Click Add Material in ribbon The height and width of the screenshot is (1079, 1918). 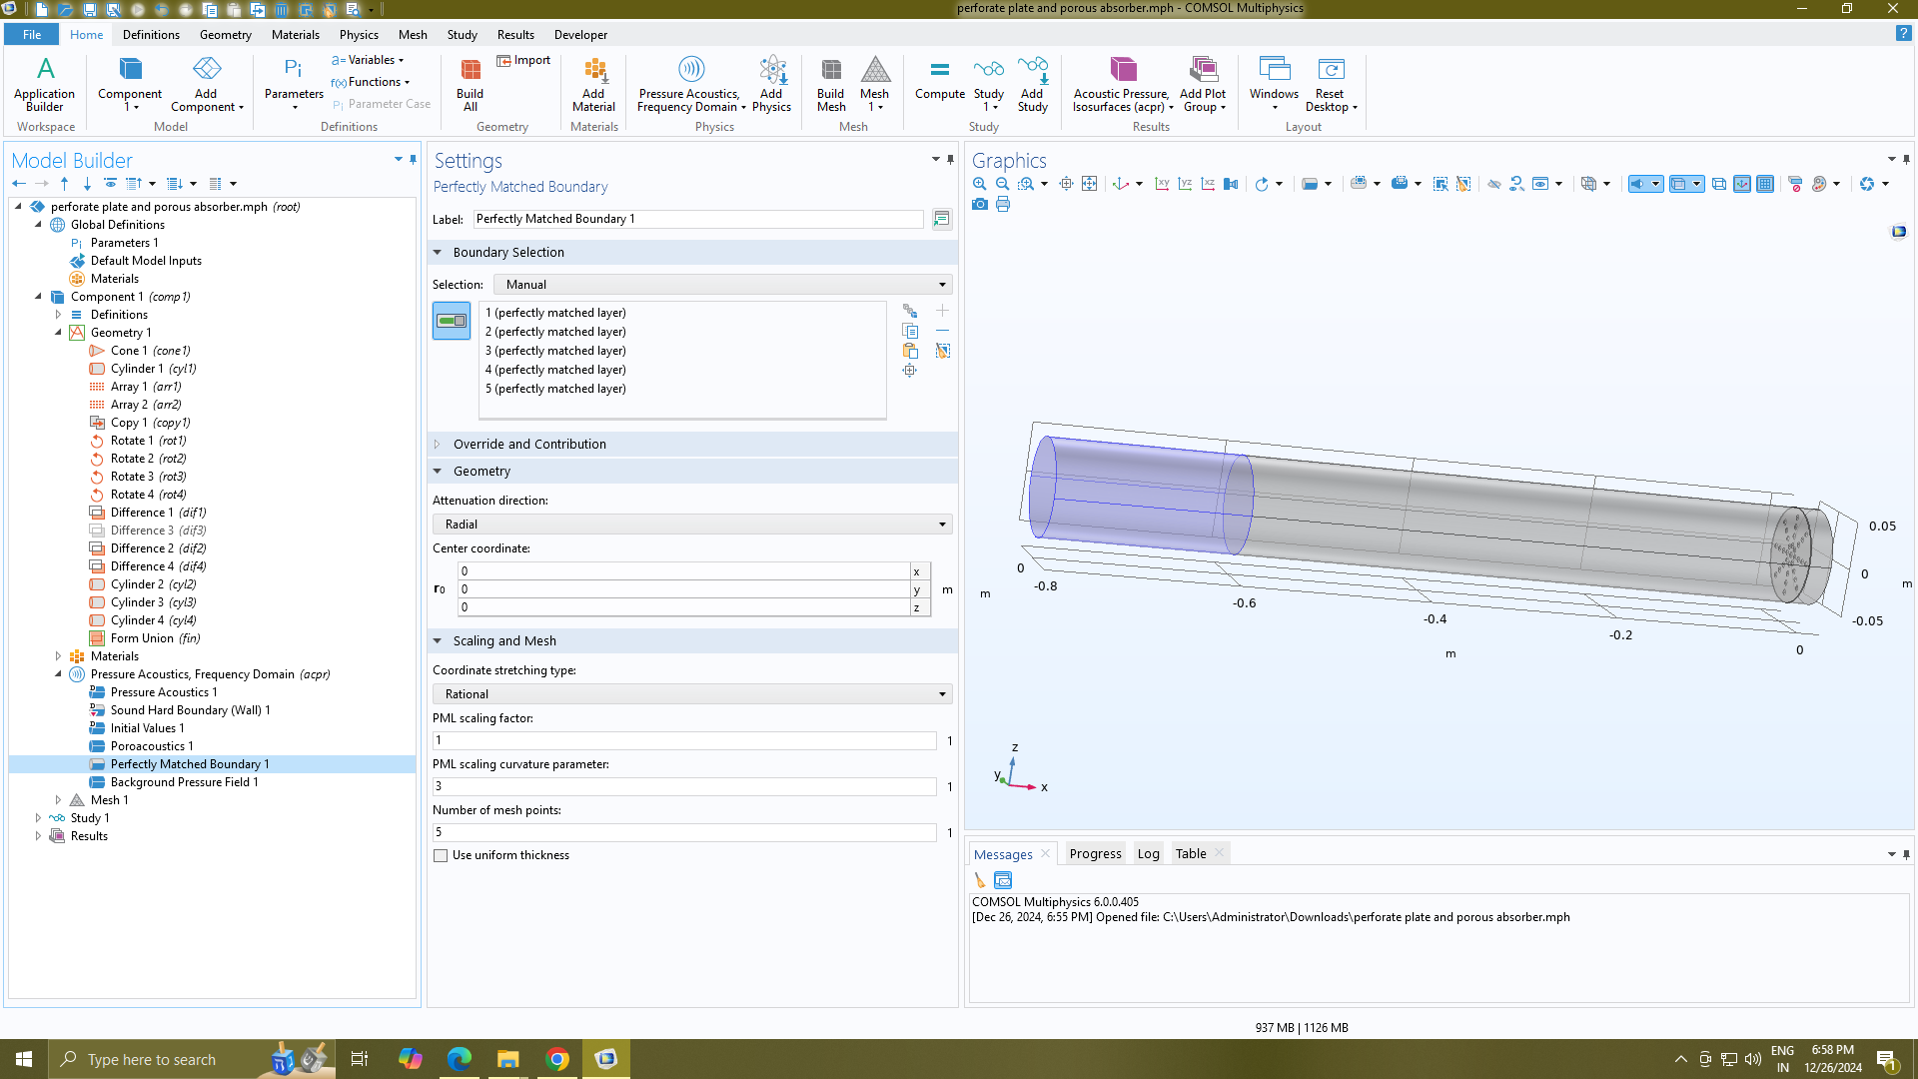pyautogui.click(x=593, y=84)
